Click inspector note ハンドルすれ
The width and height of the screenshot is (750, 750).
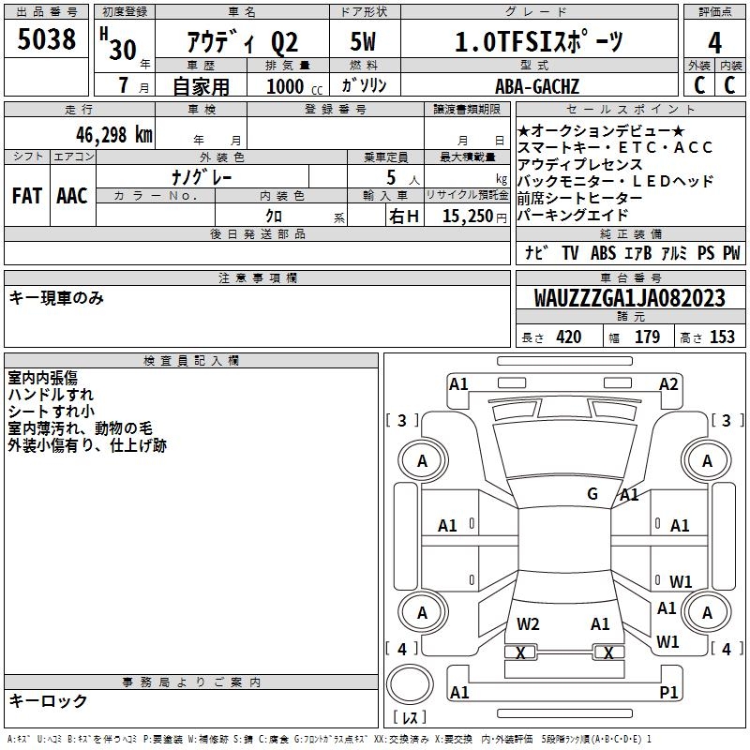pos(51,394)
